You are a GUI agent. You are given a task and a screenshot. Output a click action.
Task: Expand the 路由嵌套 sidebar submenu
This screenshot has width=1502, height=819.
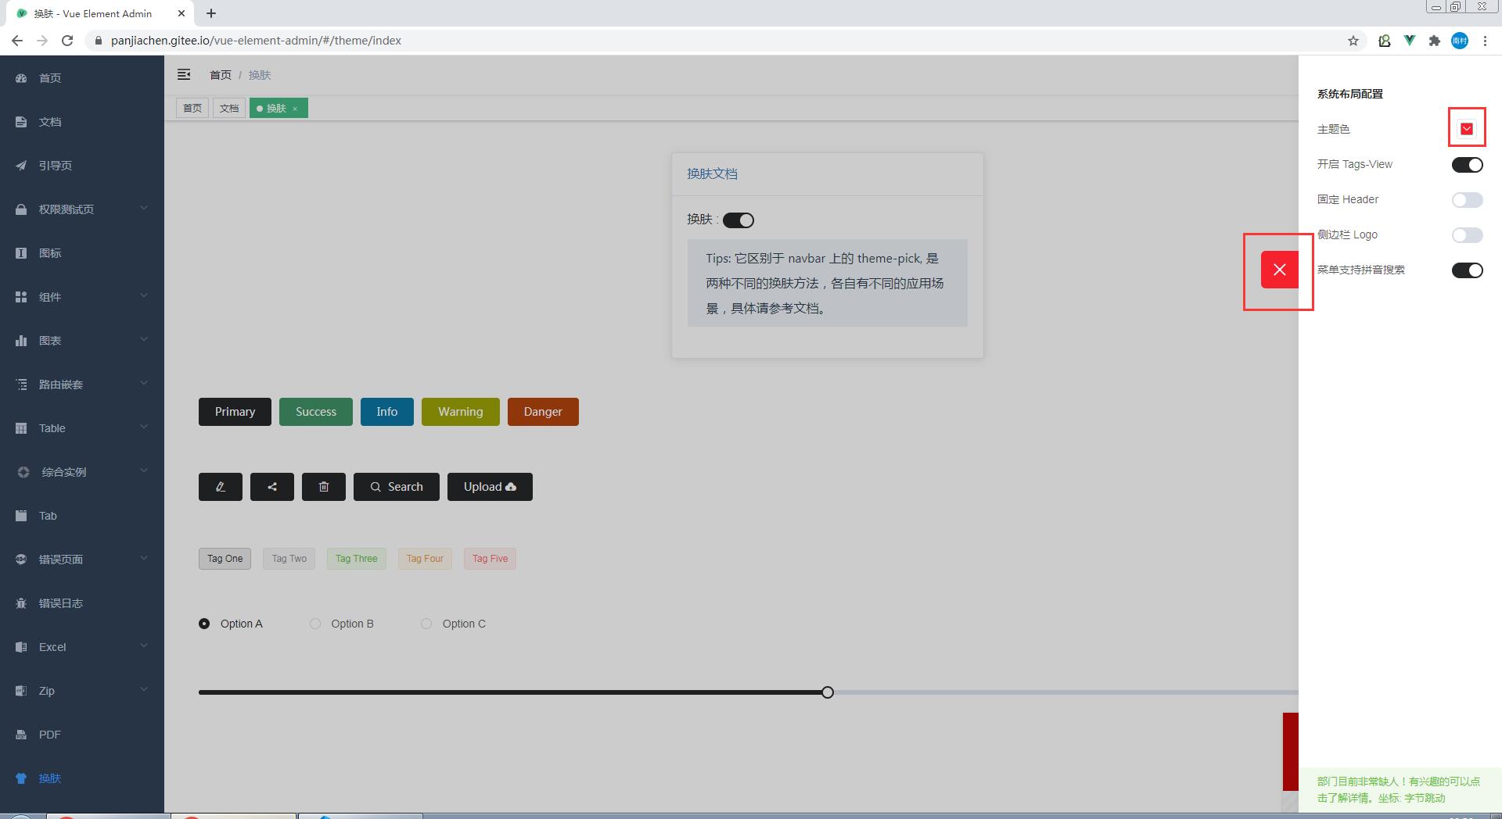[x=82, y=384]
